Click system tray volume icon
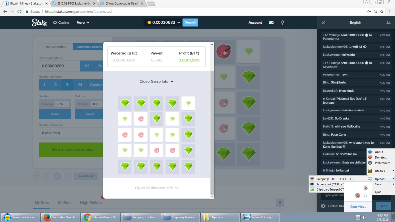Screen dimensions: 395x222 click(x=364, y=217)
